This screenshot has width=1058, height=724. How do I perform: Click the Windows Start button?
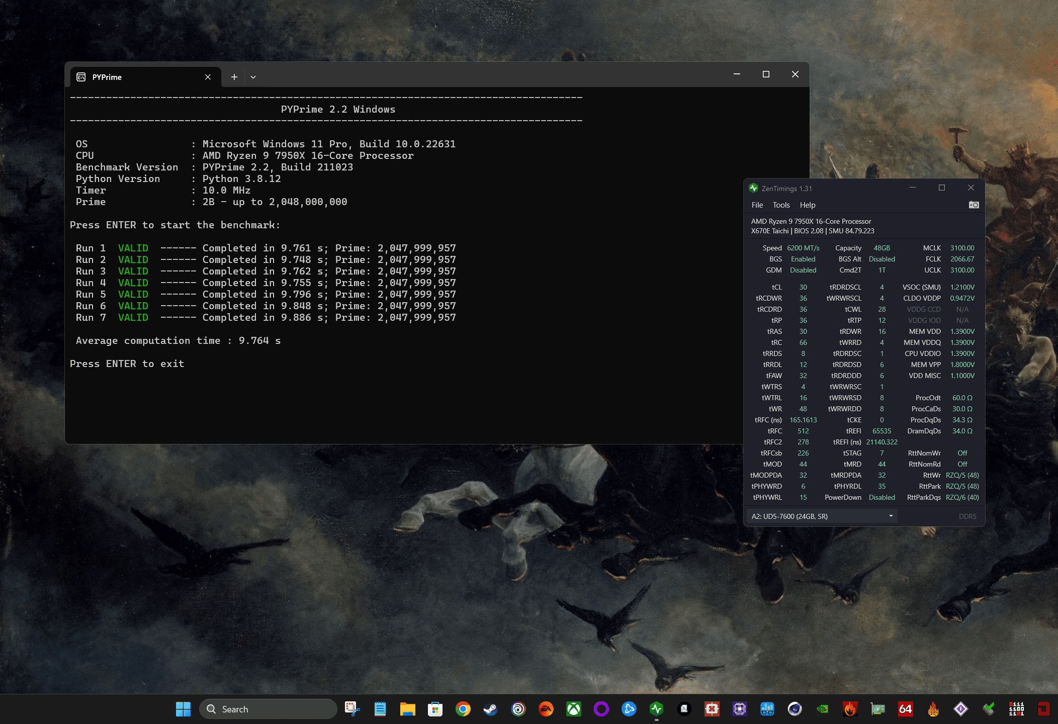[x=183, y=709]
